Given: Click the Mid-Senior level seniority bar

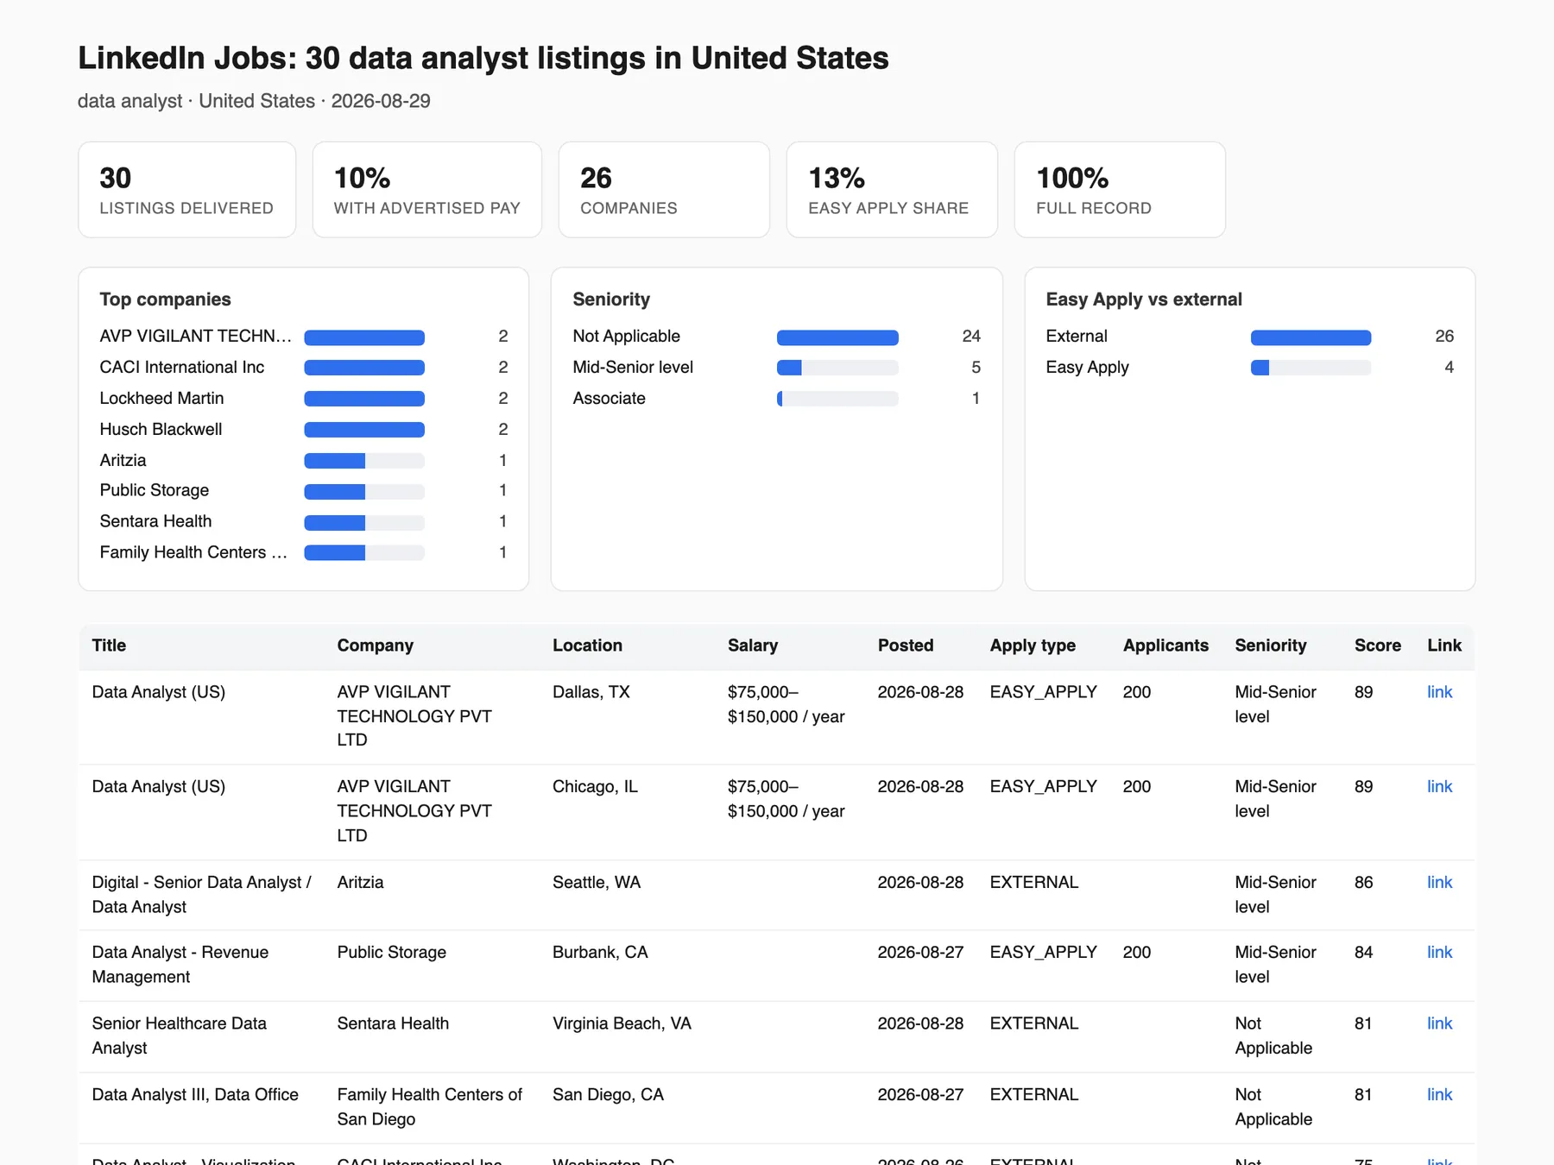Looking at the screenshot, I should pyautogui.click(x=837, y=368).
